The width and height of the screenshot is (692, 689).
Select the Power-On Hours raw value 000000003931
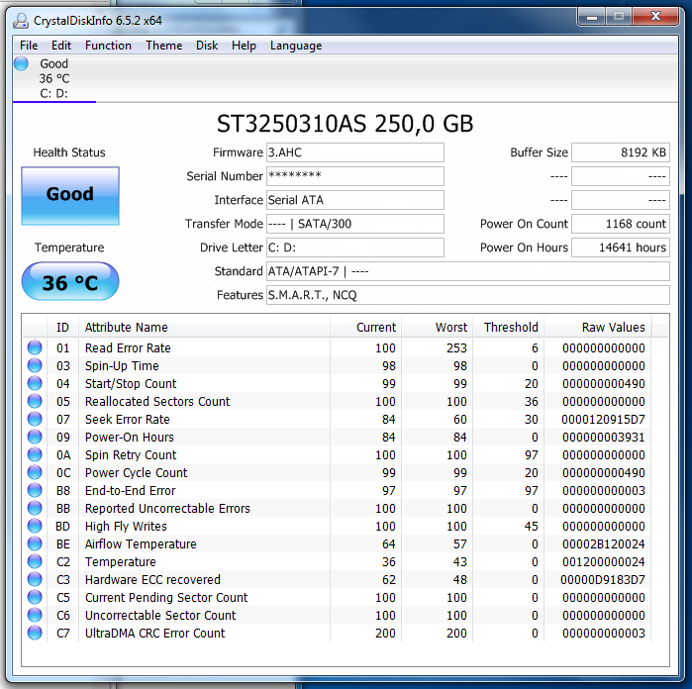604,437
